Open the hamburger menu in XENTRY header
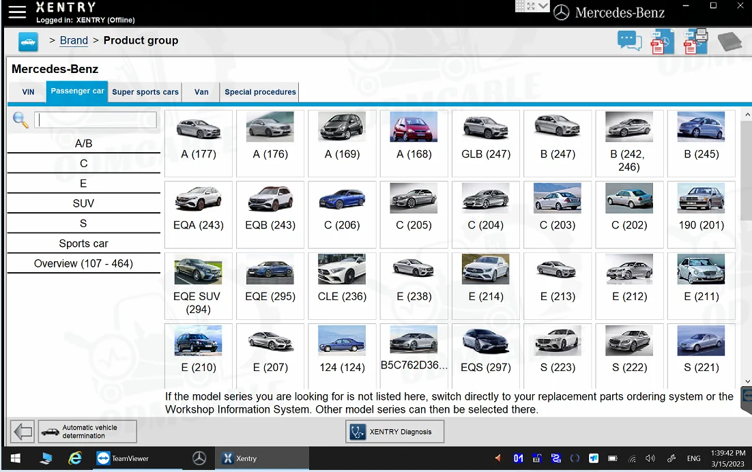752x472 pixels. (x=16, y=12)
